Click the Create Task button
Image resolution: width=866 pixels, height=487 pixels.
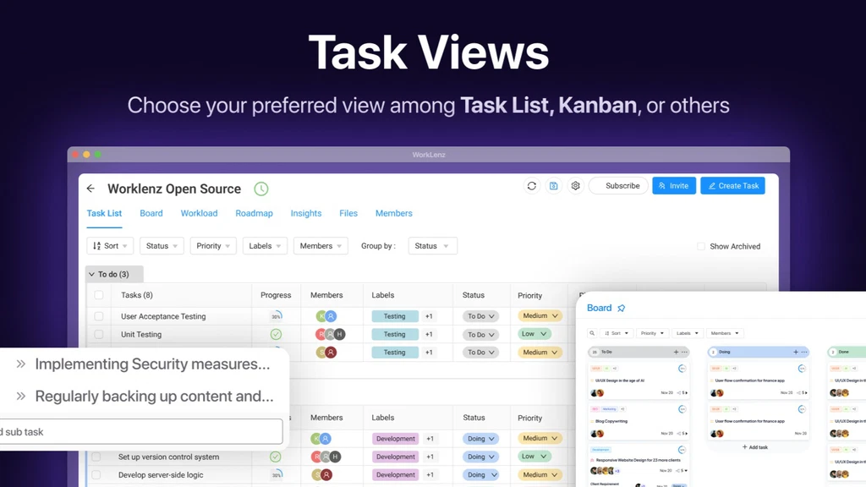pos(732,185)
